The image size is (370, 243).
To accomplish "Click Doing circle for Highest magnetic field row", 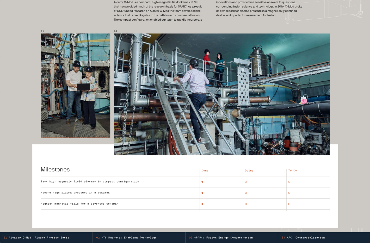I will (x=246, y=204).
